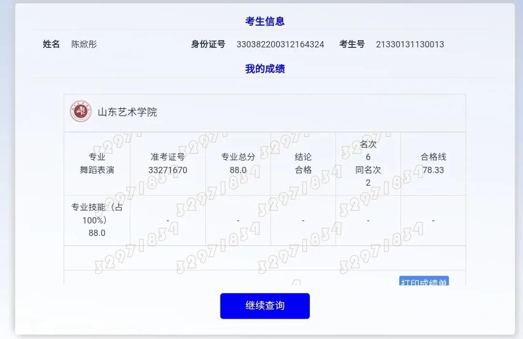Image resolution: width=523 pixels, height=339 pixels.
Task: Click the ID number 330382200312164324
Action: 280,44
